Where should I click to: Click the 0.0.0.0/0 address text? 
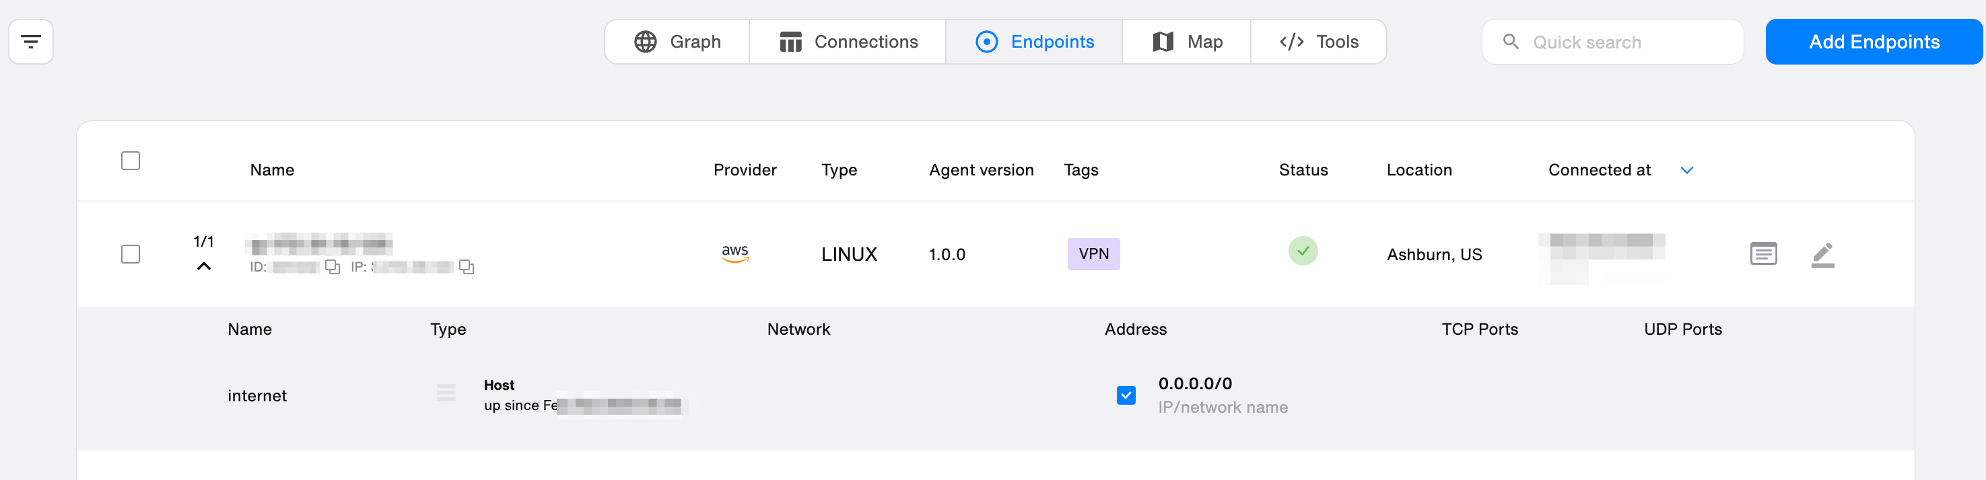1195,384
